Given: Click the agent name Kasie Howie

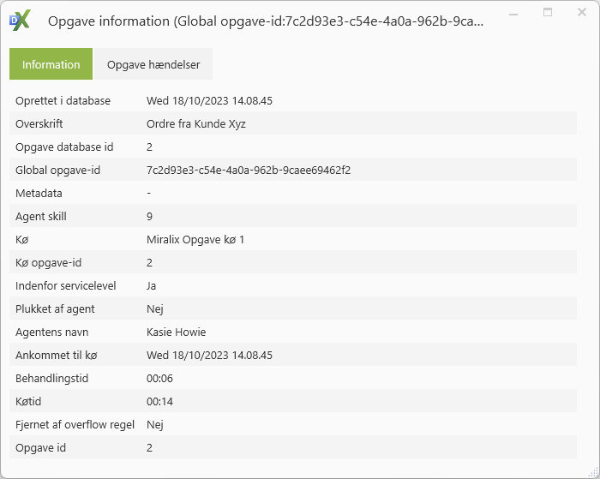Looking at the screenshot, I should (x=176, y=332).
